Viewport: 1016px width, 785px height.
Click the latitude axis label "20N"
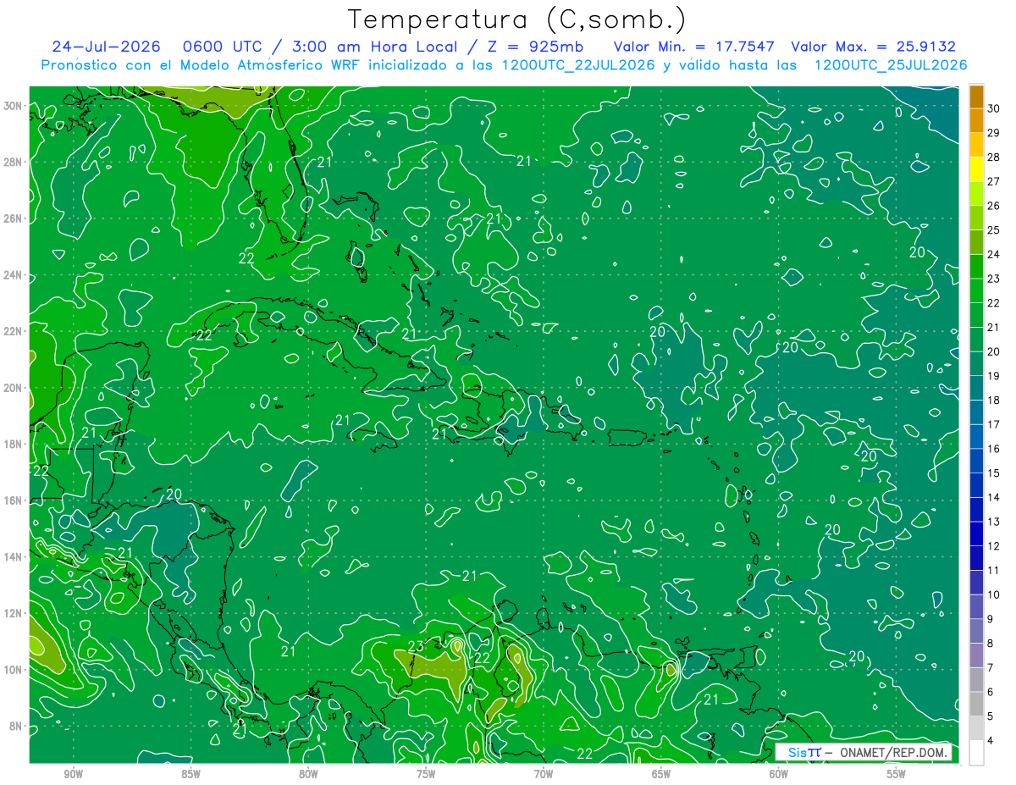[14, 388]
